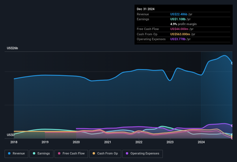Click the US$44.000m free cash flow value

179,29
